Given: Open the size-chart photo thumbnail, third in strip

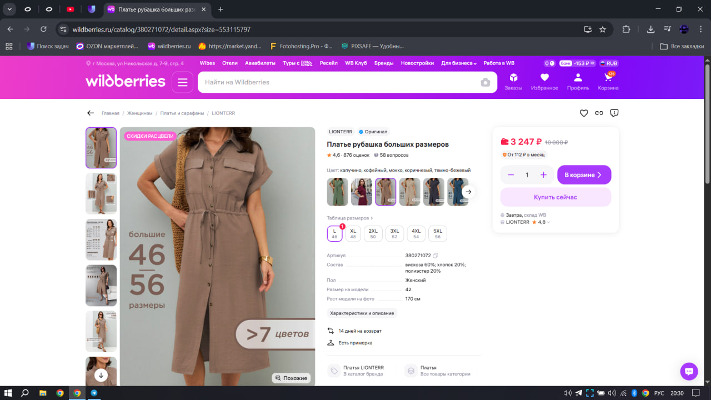Looking at the screenshot, I should [x=101, y=239].
